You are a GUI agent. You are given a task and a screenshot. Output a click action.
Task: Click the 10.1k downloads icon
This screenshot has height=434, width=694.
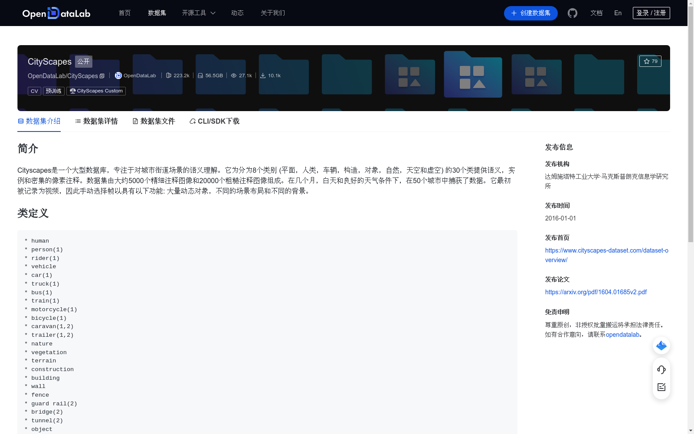(x=263, y=76)
